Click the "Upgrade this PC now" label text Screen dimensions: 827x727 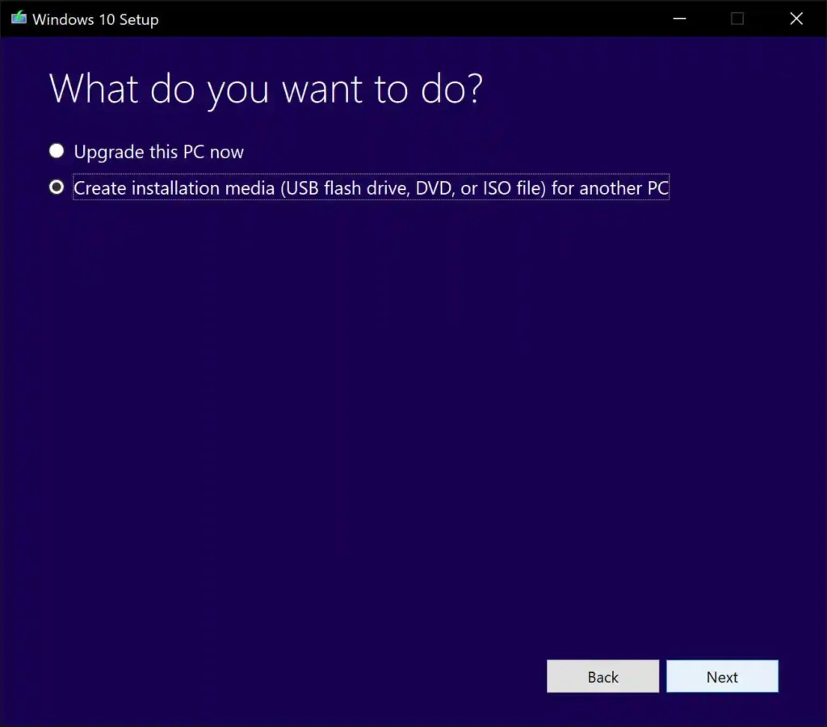click(159, 152)
